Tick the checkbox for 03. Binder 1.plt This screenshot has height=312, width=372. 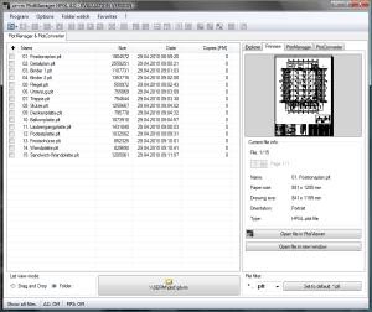12,71
